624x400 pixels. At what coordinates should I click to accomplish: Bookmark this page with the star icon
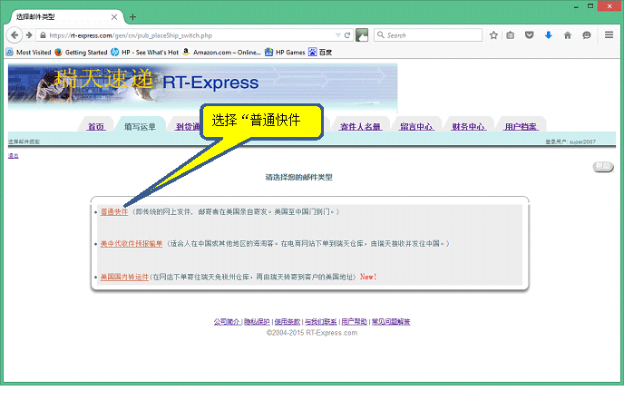pyautogui.click(x=493, y=35)
